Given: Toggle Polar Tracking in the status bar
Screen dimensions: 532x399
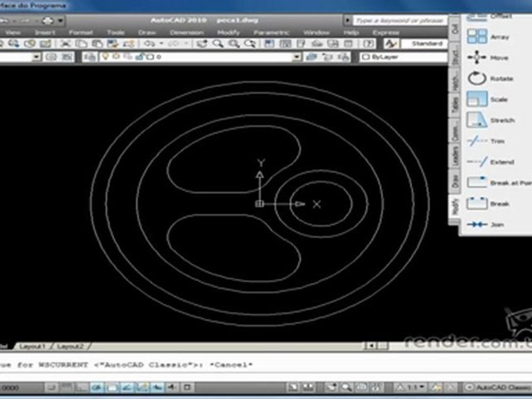Looking at the screenshot, I should coord(96,387).
